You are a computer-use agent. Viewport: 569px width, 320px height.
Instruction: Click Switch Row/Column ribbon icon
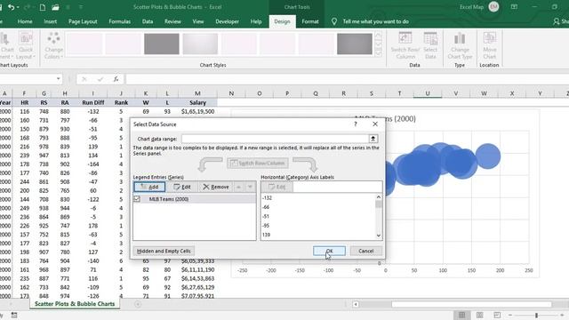pos(405,46)
